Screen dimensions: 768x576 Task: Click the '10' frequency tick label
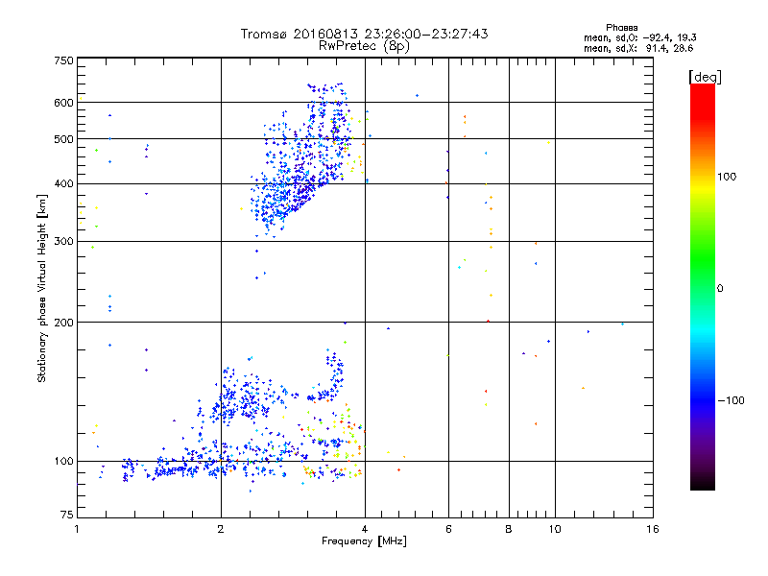[555, 529]
